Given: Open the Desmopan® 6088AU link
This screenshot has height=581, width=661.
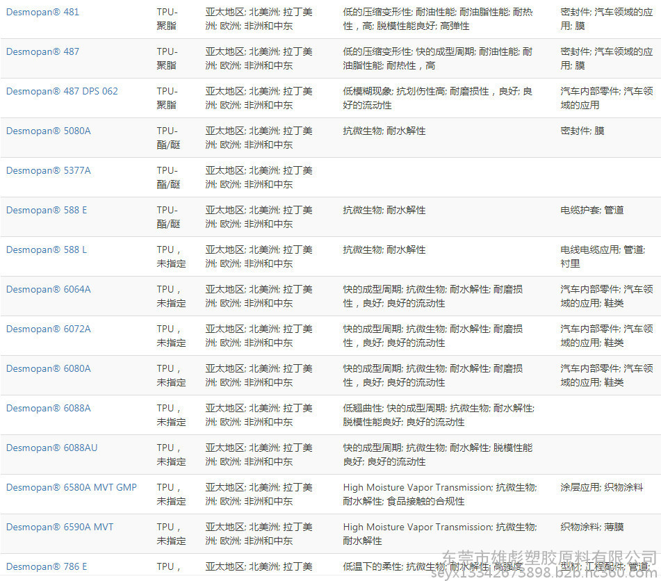Looking at the screenshot, I should 52,448.
